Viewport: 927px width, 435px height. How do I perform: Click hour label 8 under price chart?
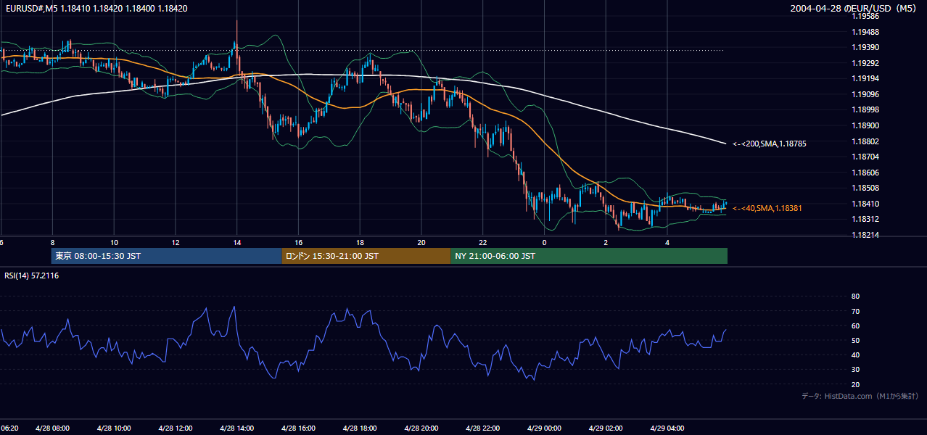coord(52,242)
